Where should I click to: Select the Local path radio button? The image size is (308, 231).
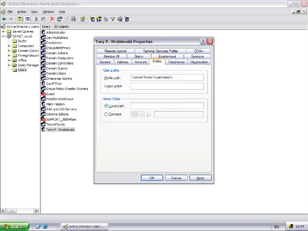click(106, 106)
